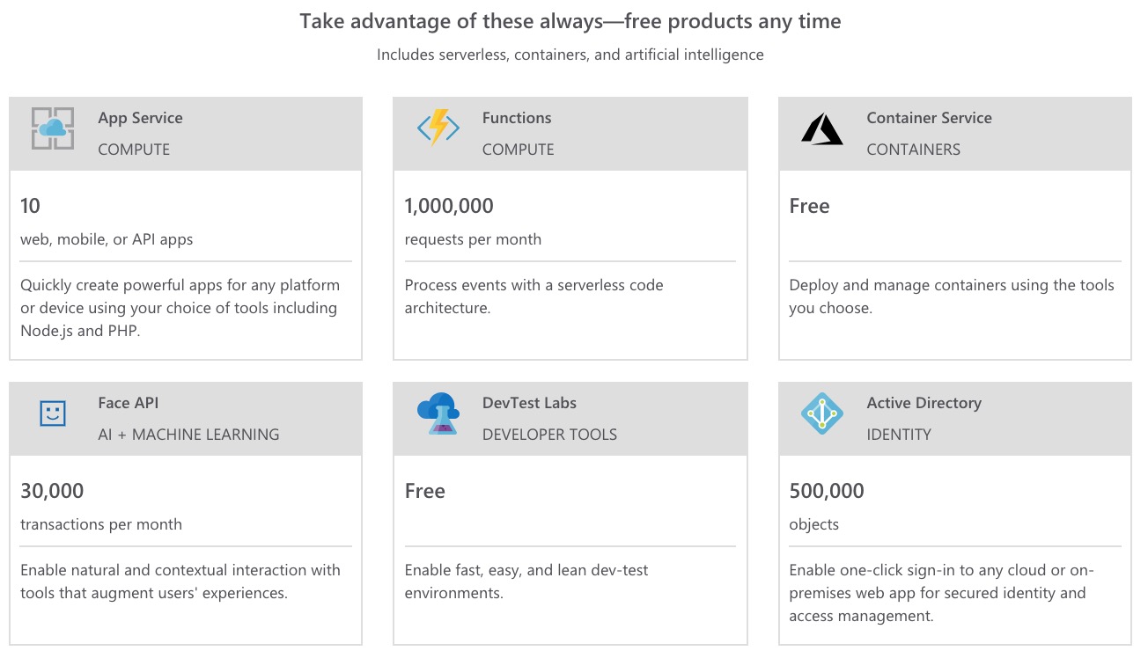Click the Active Directory diamond icon
This screenshot has width=1148, height=651.
(822, 413)
